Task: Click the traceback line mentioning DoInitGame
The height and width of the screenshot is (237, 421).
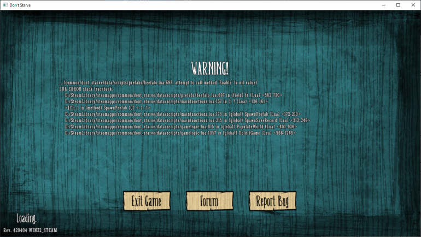Action: tap(180, 133)
